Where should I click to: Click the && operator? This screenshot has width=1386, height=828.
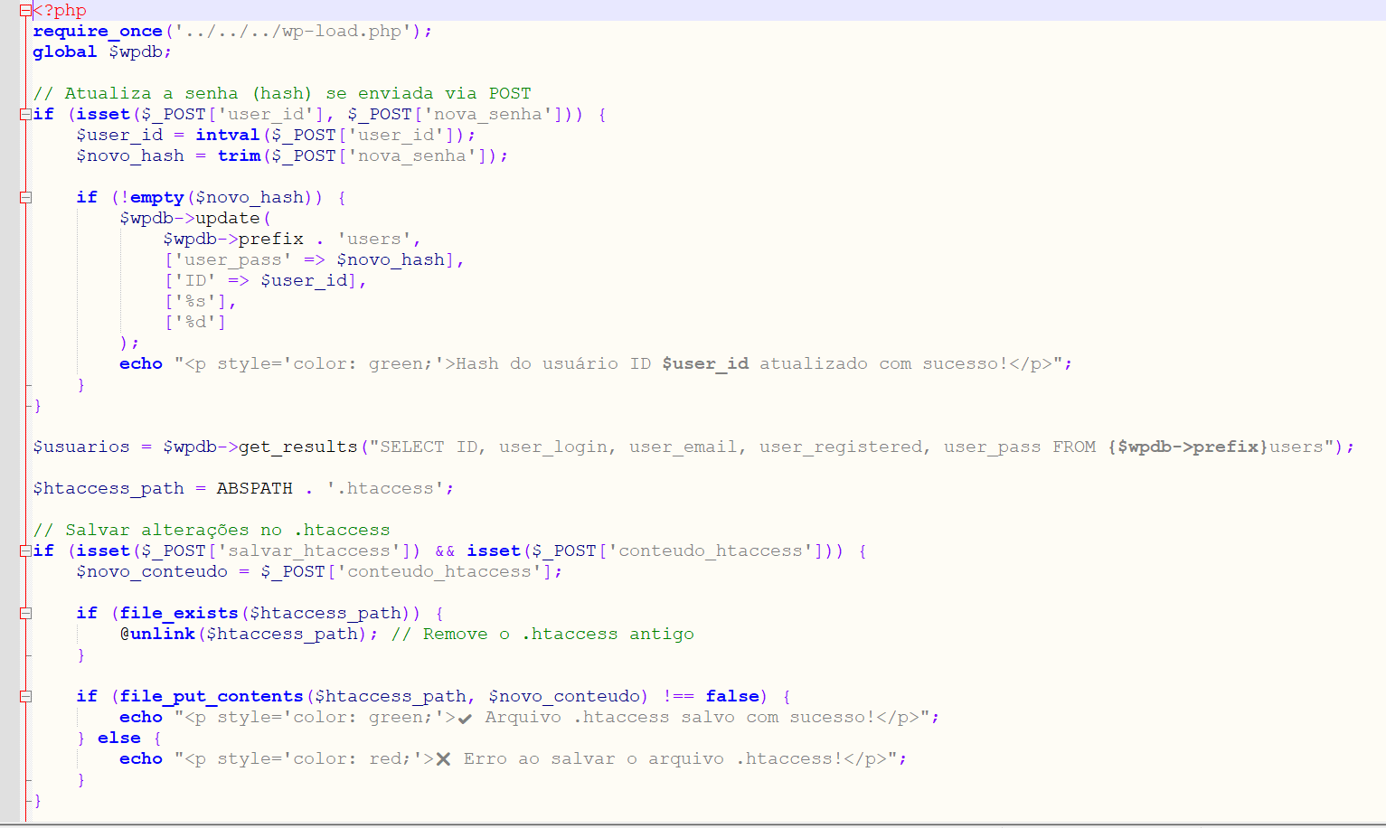[x=445, y=551]
